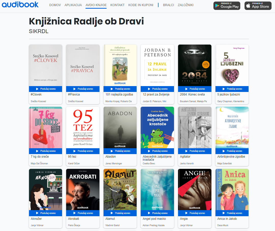Play sample of Angel pod masko
Viewport: 275px width, 231px height.
point(157,213)
